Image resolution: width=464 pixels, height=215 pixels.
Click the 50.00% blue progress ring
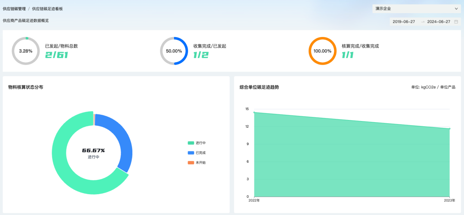(174, 51)
